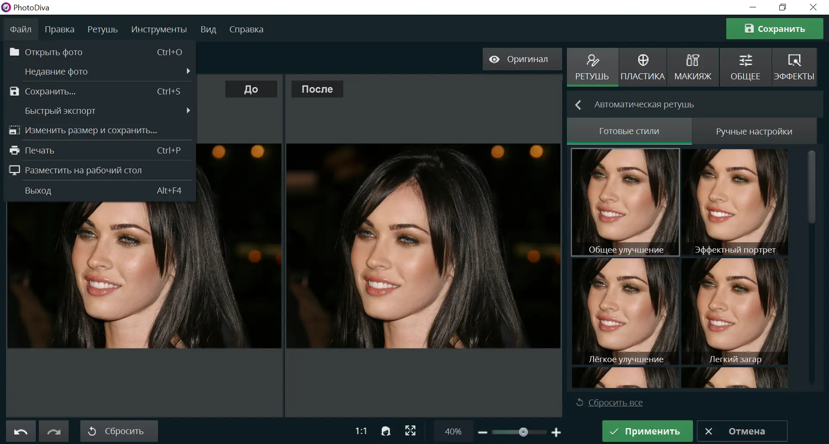Click the styles panel vertical scrollbar
Viewport: 829px width, 444px height.
tap(812, 187)
